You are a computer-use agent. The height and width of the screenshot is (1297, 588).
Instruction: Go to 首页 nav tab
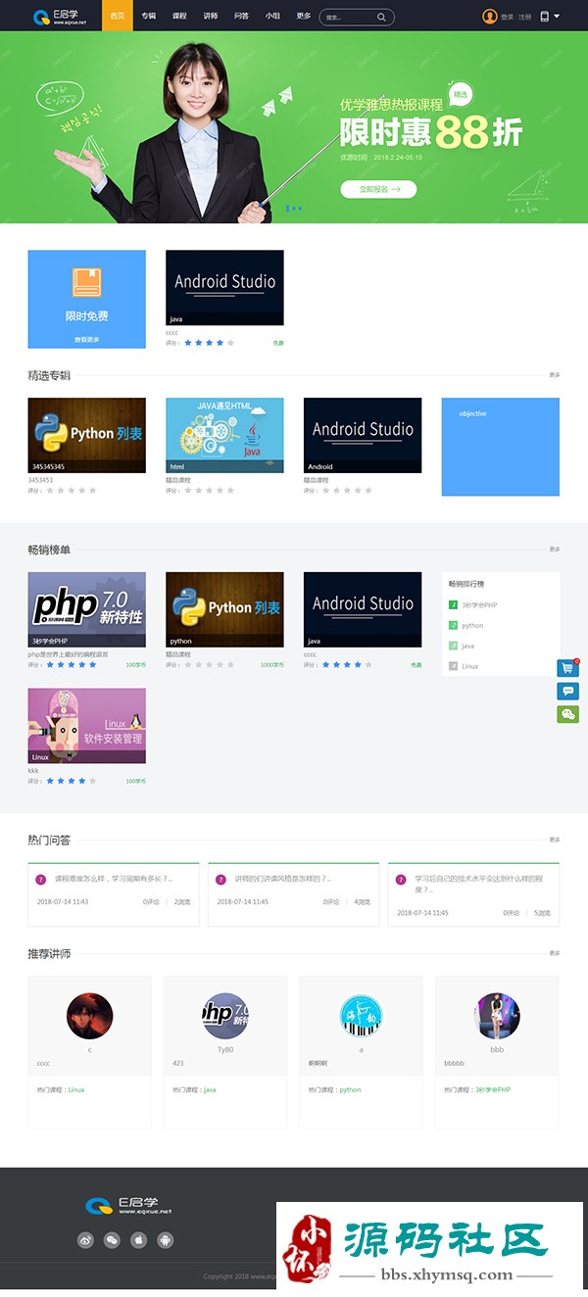118,16
